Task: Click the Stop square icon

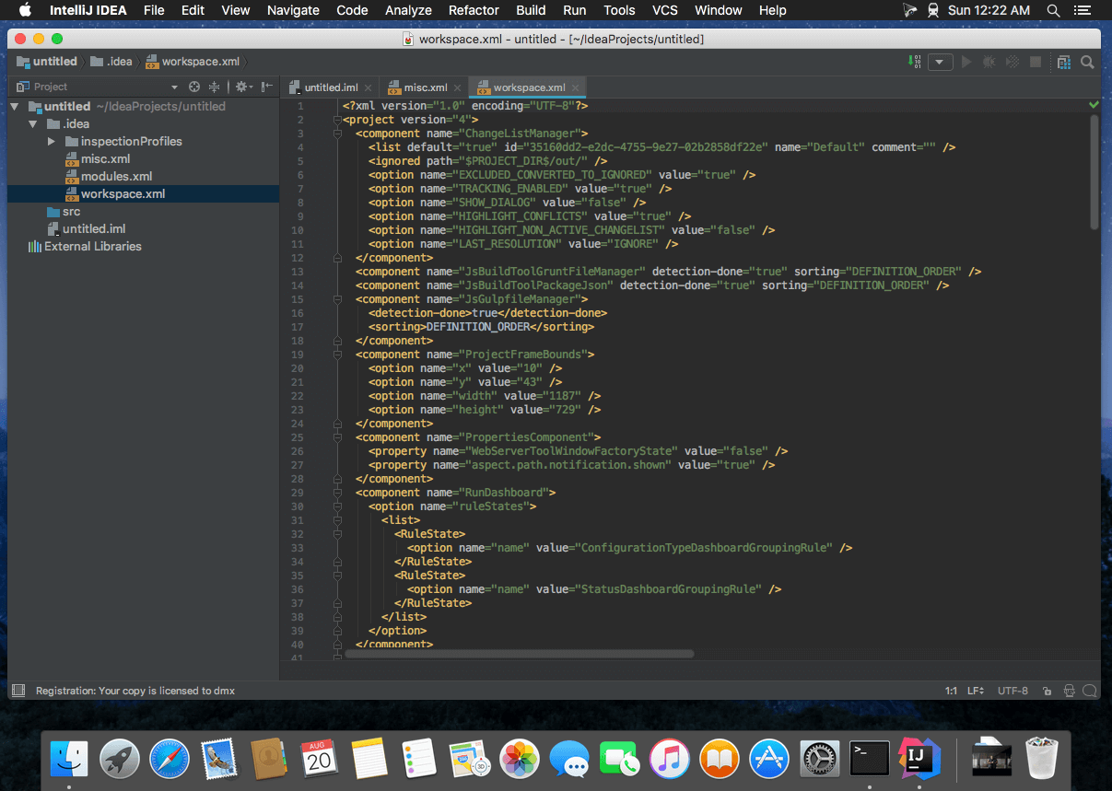Action: coord(1036,62)
